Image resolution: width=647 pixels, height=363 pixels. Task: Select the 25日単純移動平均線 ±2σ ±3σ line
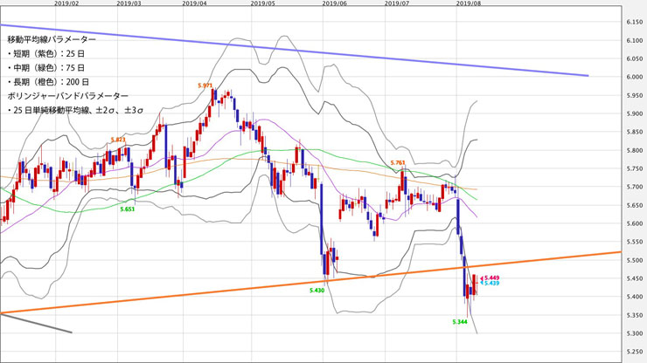[75, 111]
